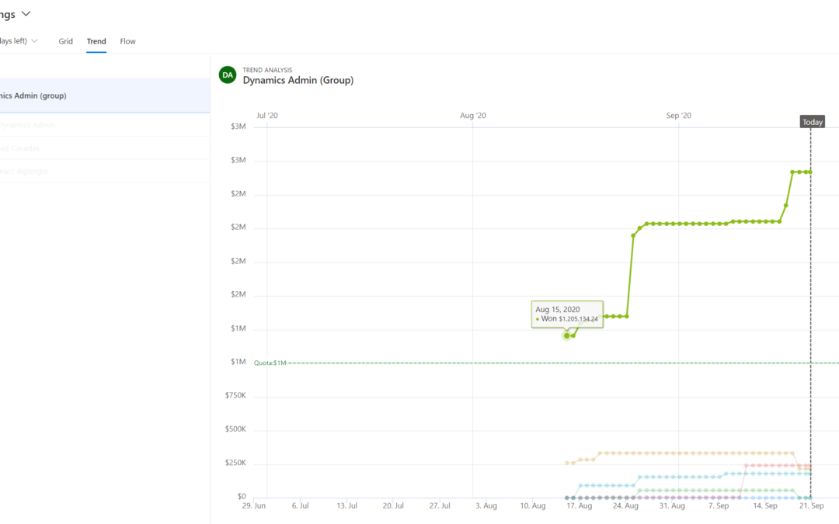Click the 20. Jul date label

tap(393, 506)
